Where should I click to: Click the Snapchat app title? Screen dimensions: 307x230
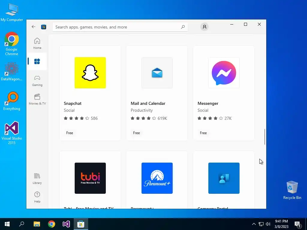[73, 103]
